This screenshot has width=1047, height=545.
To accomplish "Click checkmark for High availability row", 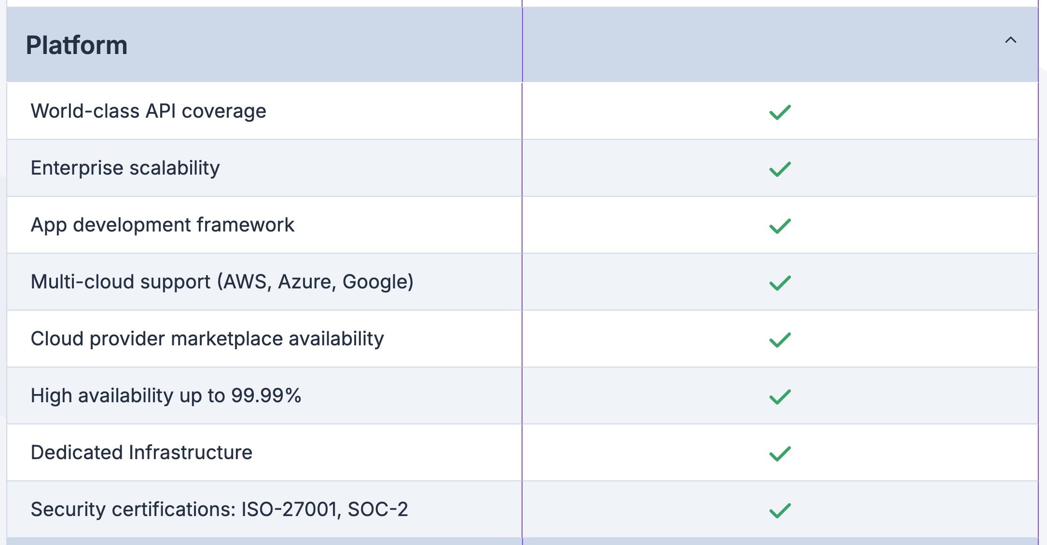I will click(780, 396).
